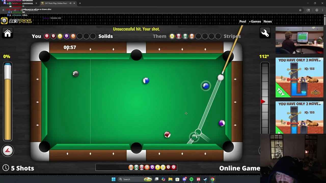Viewport: 326px width, 183px height.
Task: Click the red angle aim button
Action: [x=7, y=150]
